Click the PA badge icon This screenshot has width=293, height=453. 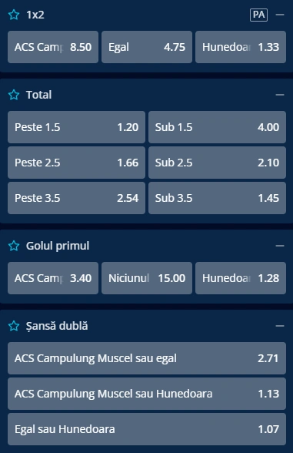[x=258, y=15]
